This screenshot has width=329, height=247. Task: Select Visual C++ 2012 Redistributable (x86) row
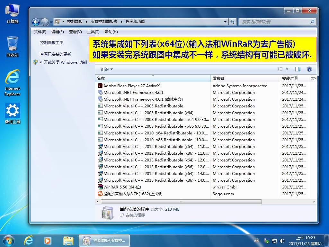(206, 153)
